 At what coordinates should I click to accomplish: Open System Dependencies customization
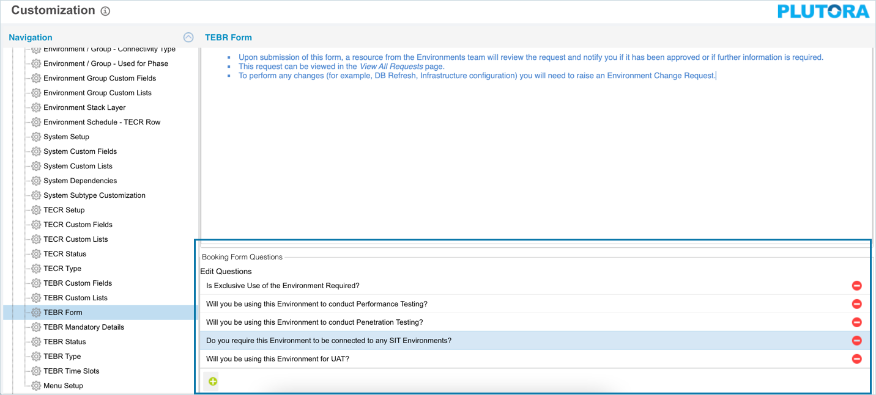[x=80, y=181]
